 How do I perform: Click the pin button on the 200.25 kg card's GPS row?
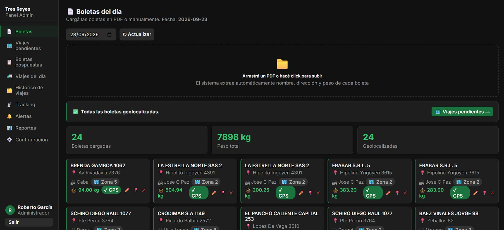point(310,193)
